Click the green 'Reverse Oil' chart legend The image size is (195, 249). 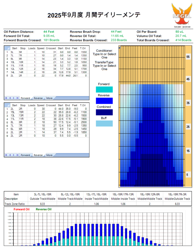pyautogui.click(x=44, y=209)
